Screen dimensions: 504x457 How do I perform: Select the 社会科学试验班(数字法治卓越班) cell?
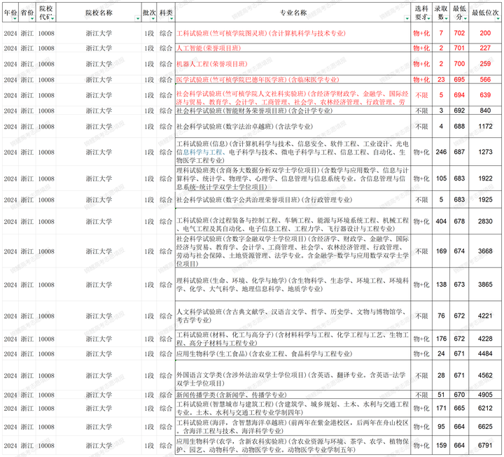pos(293,126)
